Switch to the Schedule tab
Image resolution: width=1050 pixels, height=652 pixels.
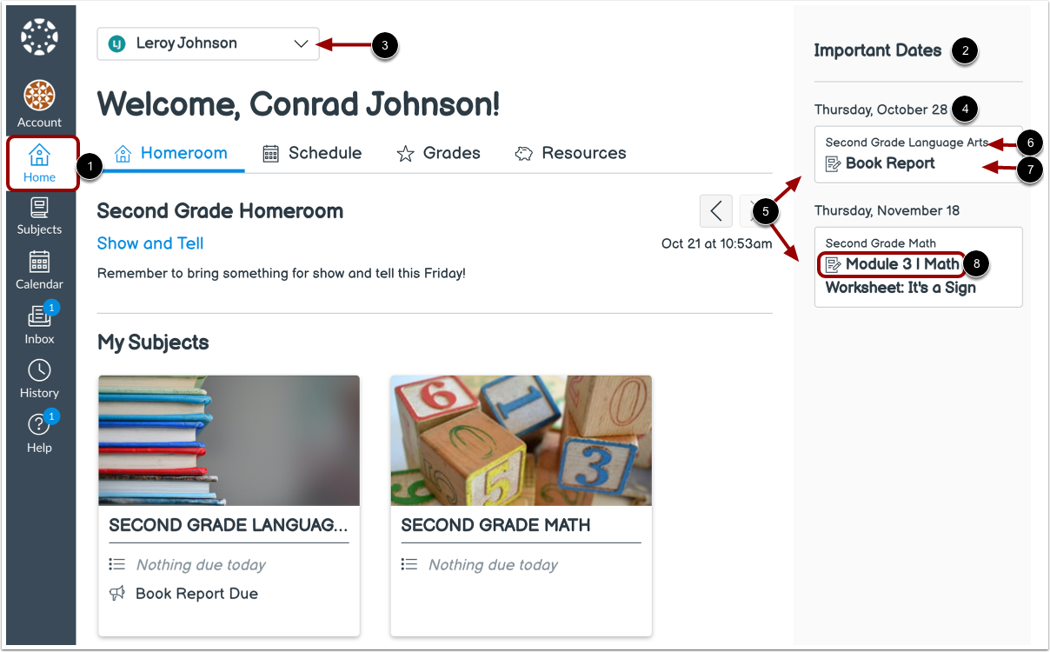click(312, 153)
